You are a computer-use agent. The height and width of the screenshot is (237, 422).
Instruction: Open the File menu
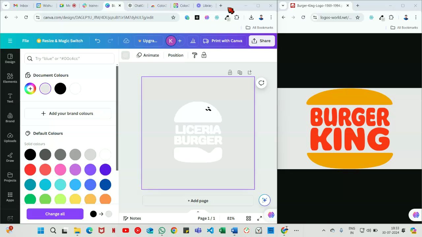[x=25, y=41]
